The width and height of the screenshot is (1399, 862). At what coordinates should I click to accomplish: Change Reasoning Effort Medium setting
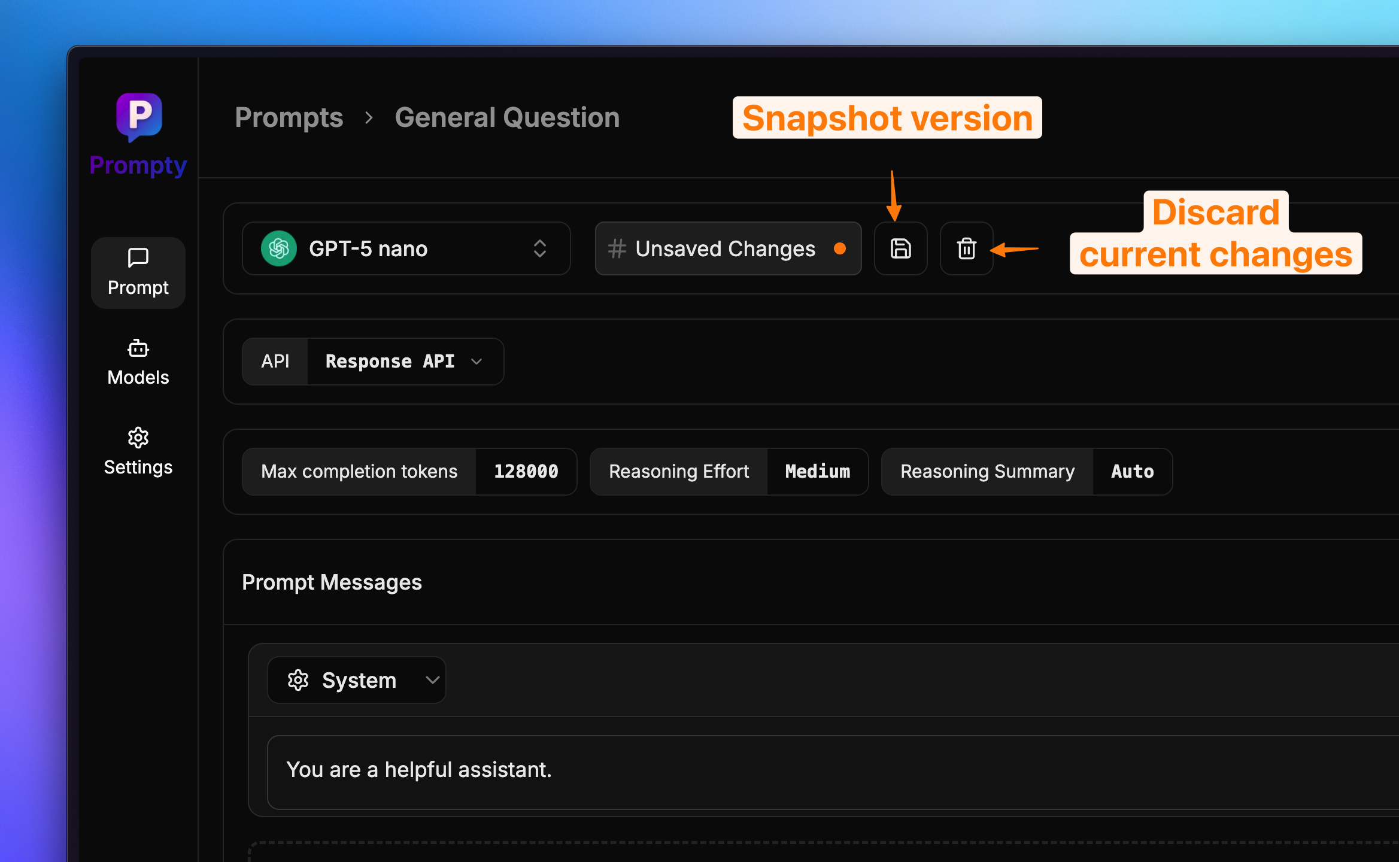tap(817, 472)
